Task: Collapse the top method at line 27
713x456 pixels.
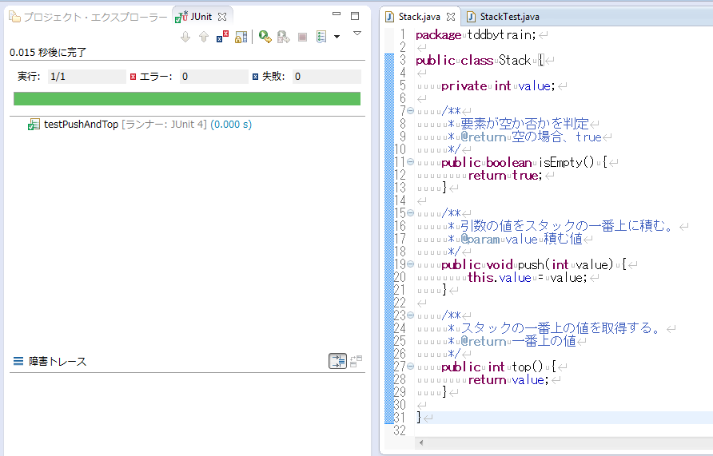Action: [x=410, y=366]
